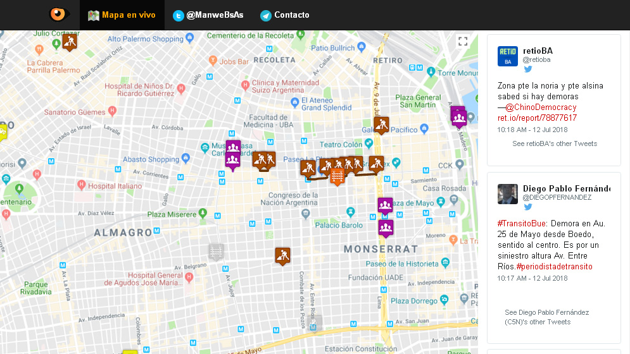
Task: Open retioBA account name link
Action: (x=538, y=51)
